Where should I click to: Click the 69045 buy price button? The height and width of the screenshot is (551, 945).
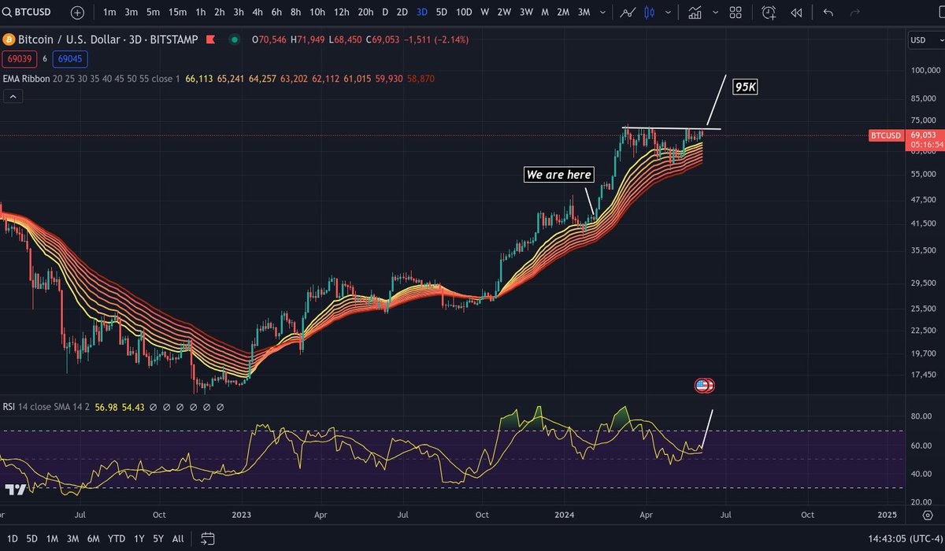[x=70, y=59]
